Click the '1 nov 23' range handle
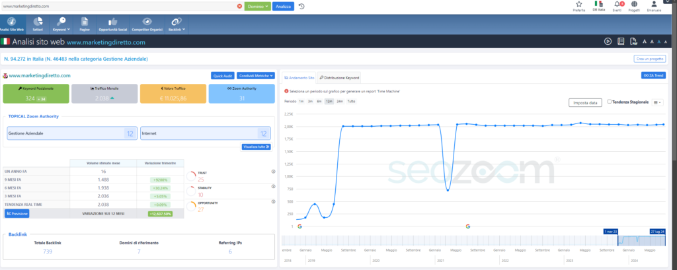The image size is (677, 270). point(610,232)
